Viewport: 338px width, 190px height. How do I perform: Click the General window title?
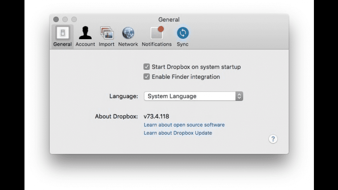click(169, 19)
